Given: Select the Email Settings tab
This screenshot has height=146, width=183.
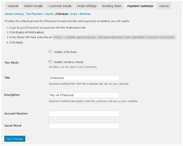Looking at the screenshot, I should pos(87,6).
